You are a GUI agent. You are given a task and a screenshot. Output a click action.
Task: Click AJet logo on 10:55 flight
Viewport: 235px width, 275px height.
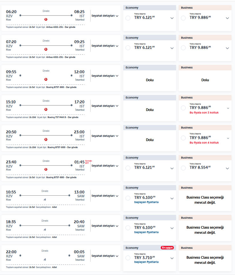[x=45, y=199]
